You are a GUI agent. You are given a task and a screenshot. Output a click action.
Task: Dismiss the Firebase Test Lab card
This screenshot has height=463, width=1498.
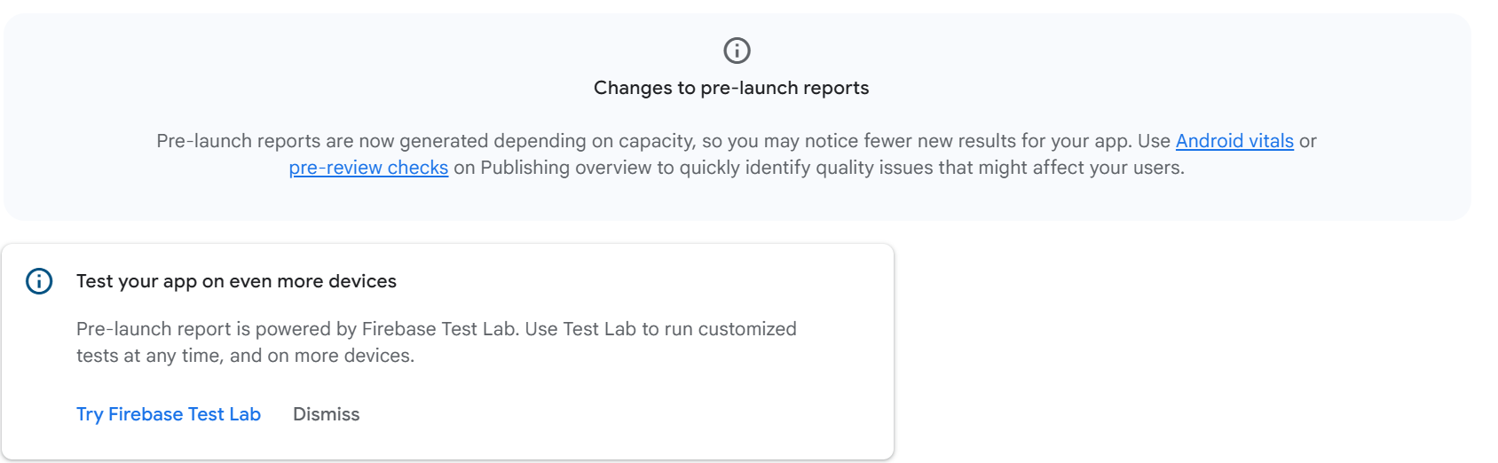tap(326, 414)
